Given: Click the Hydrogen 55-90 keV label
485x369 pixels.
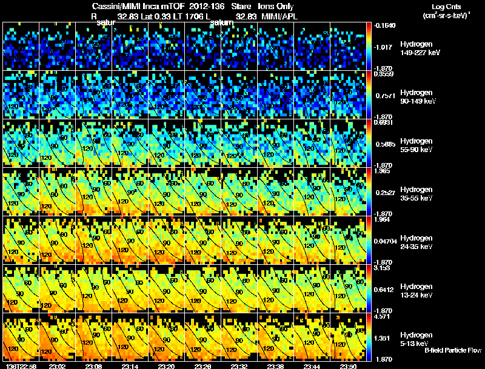Looking at the screenshot, I should [416, 145].
